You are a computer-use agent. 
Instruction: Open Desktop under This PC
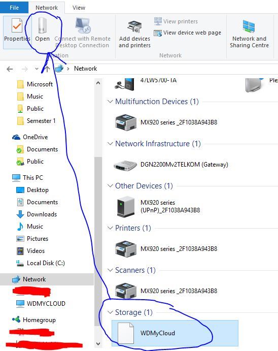pos(32,190)
